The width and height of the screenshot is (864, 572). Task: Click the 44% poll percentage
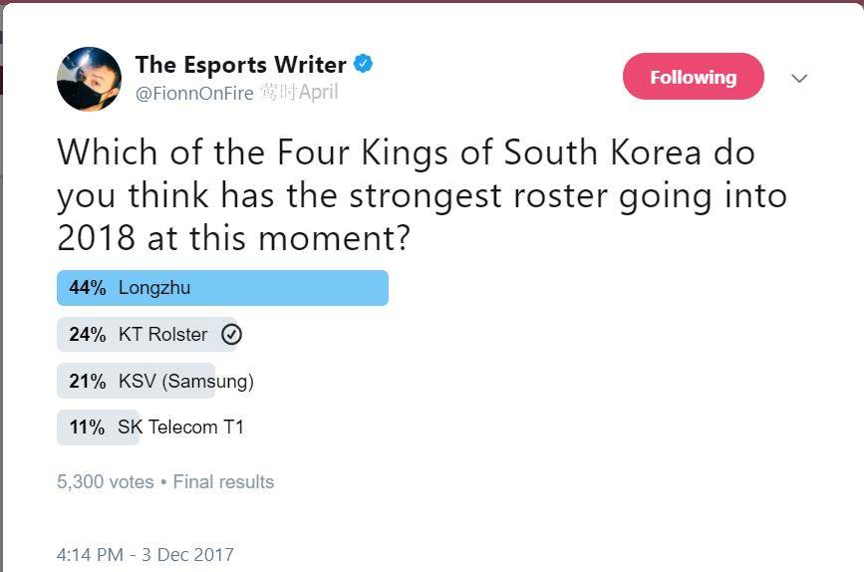point(87,288)
